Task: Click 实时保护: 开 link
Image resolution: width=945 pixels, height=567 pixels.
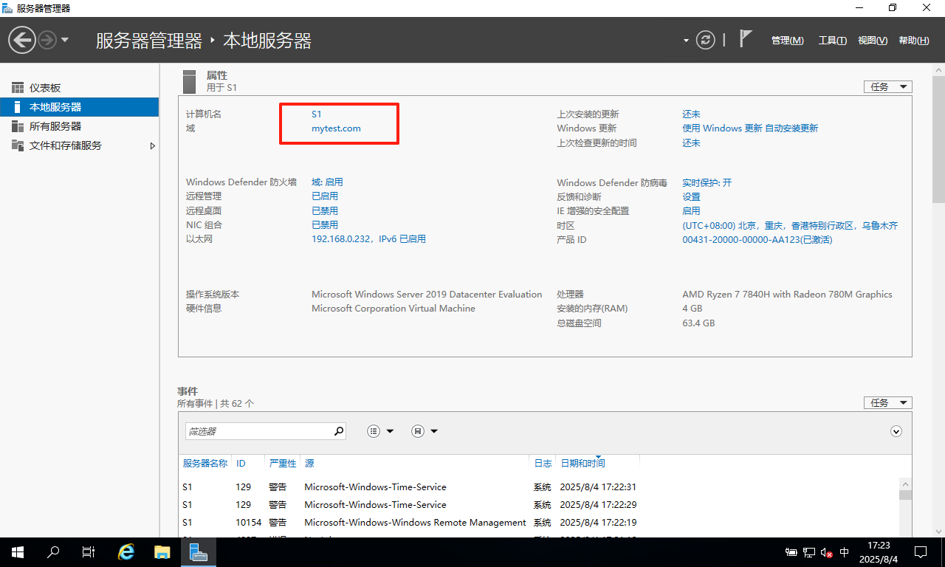Action: (x=707, y=183)
